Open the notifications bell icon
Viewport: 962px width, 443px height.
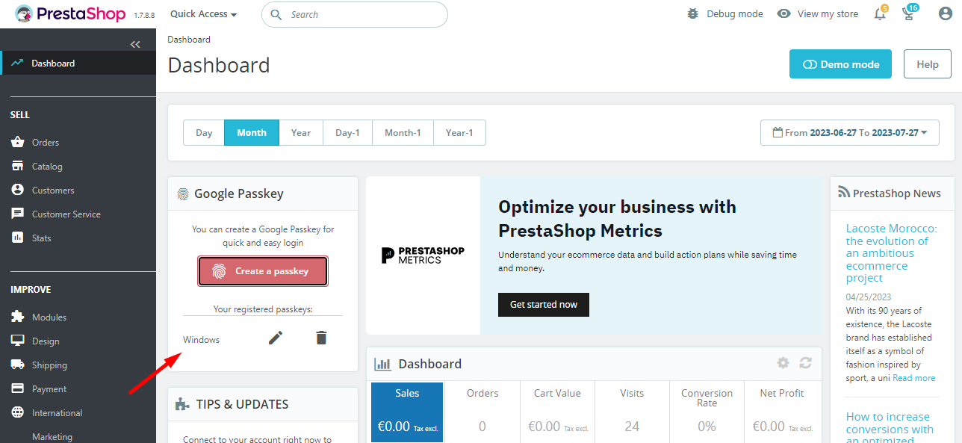[x=880, y=14]
